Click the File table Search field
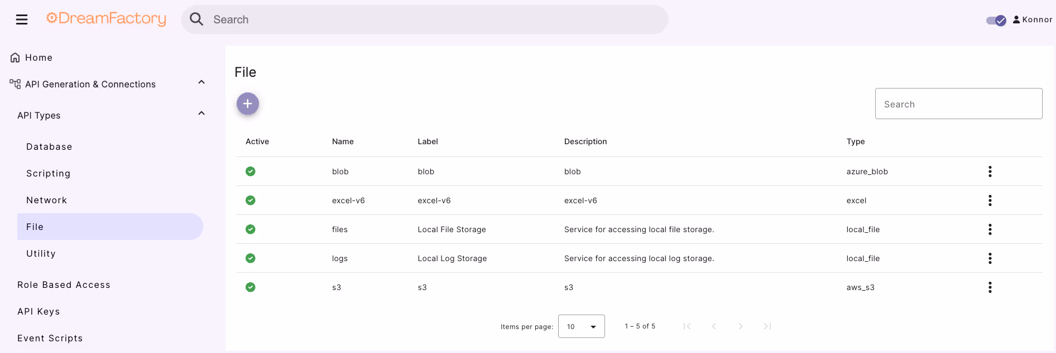Viewport: 1056px width, 353px height. coord(958,104)
